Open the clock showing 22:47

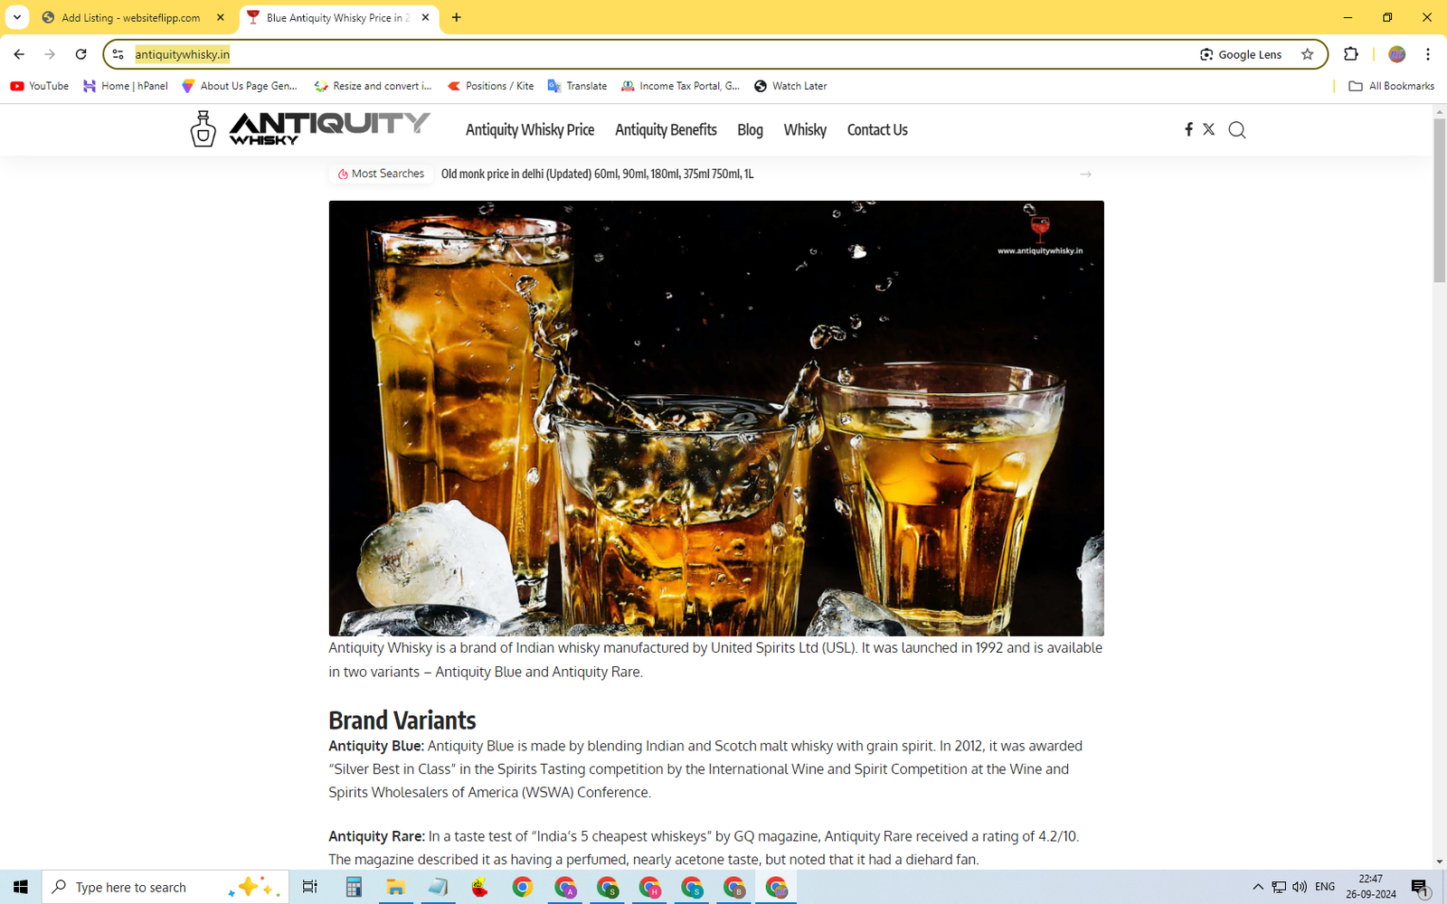coord(1370,886)
